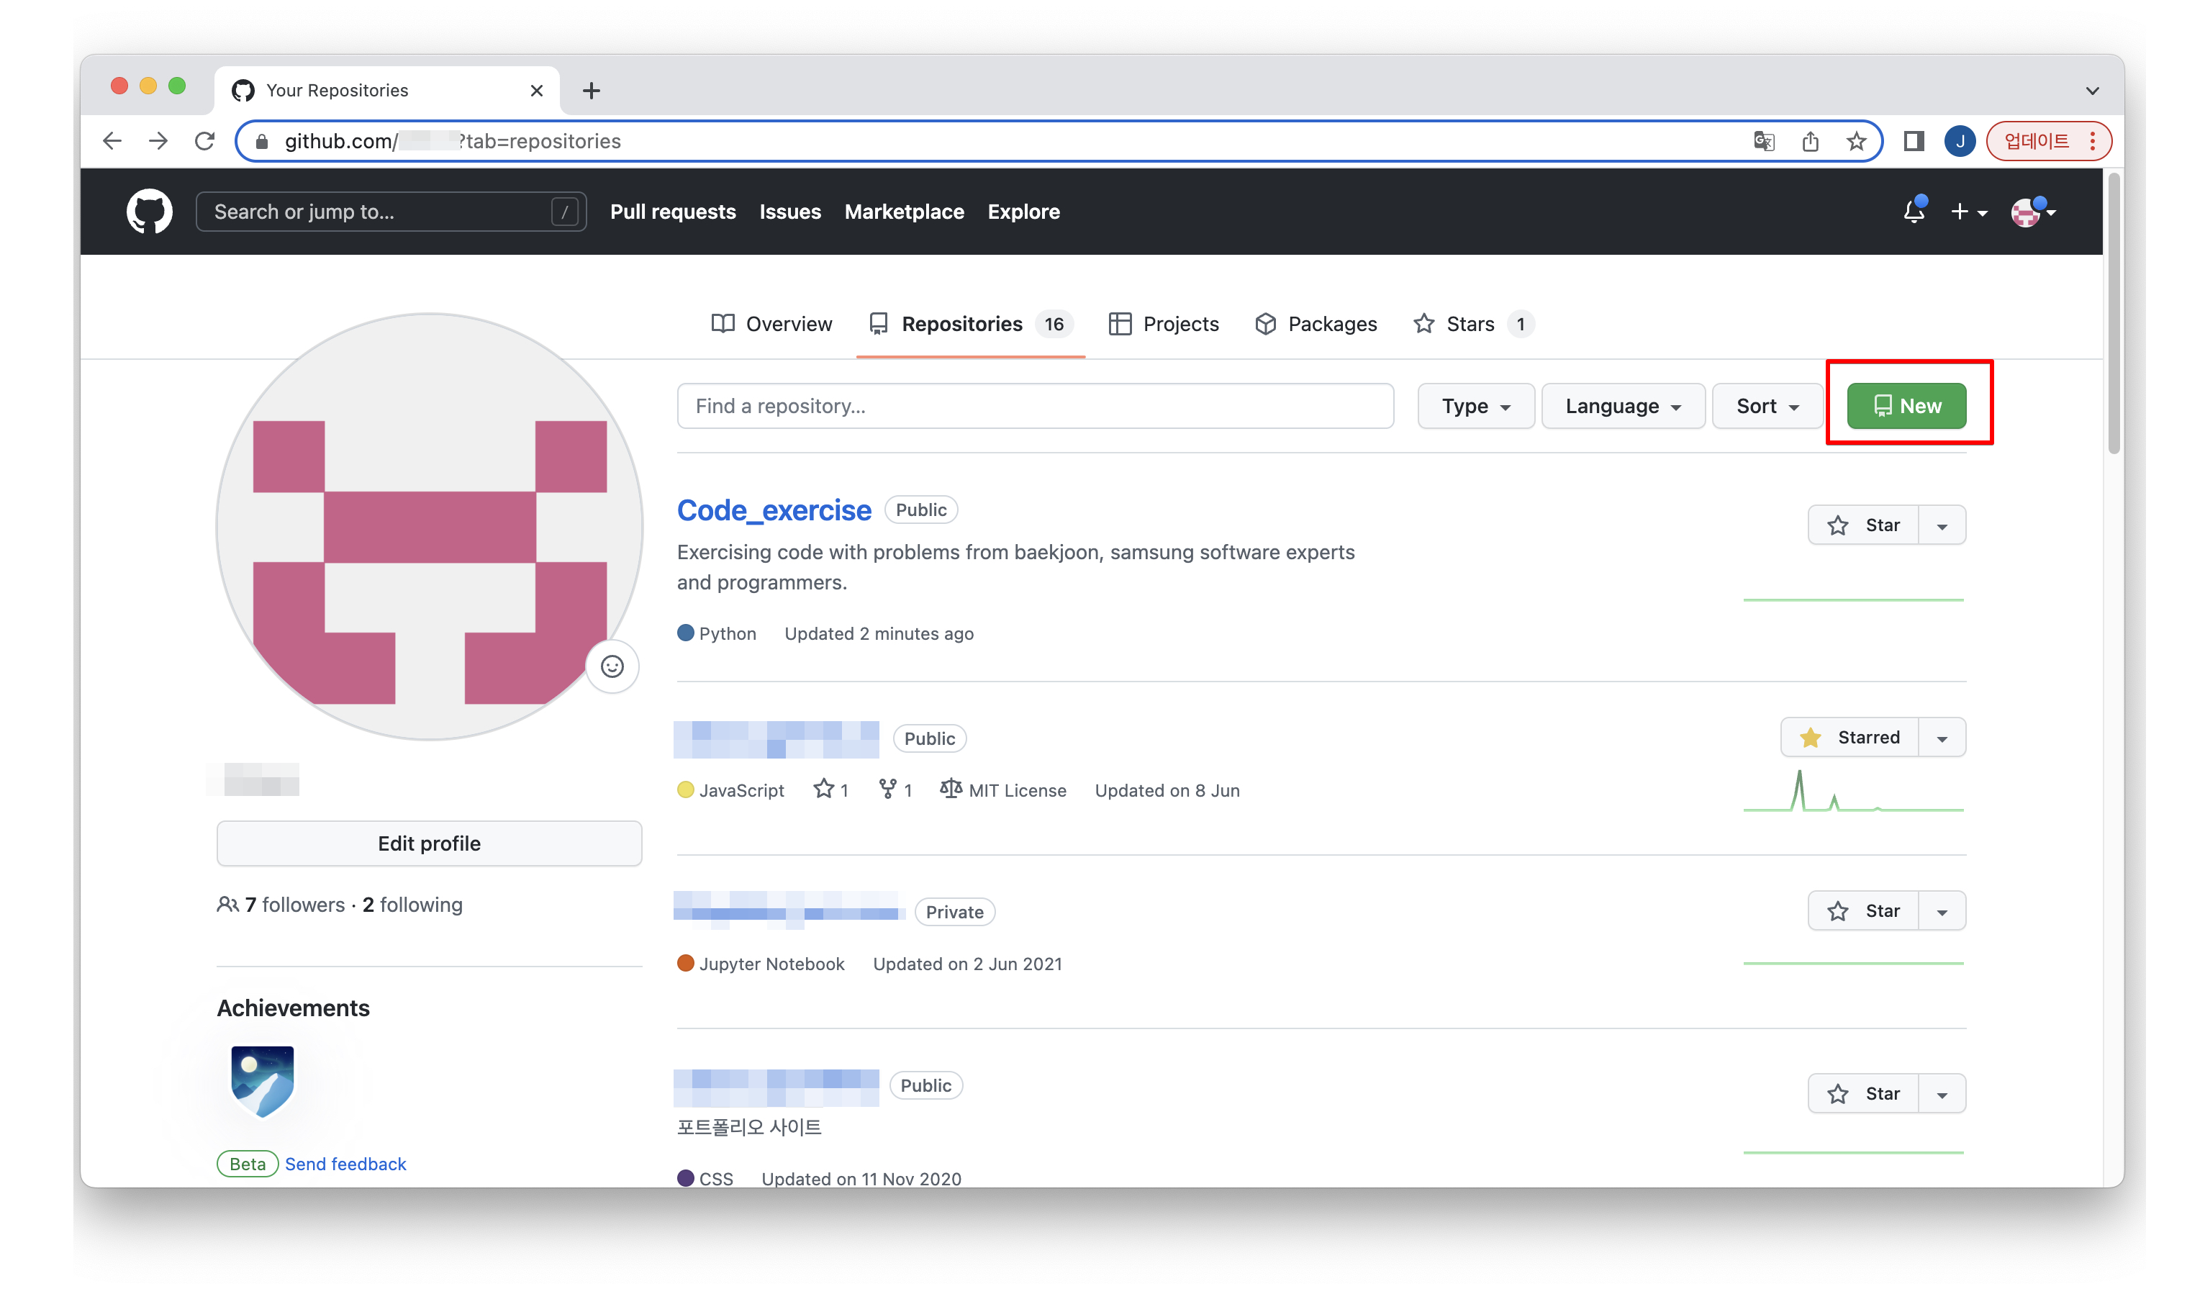Open the GitHub home logo

point(150,212)
